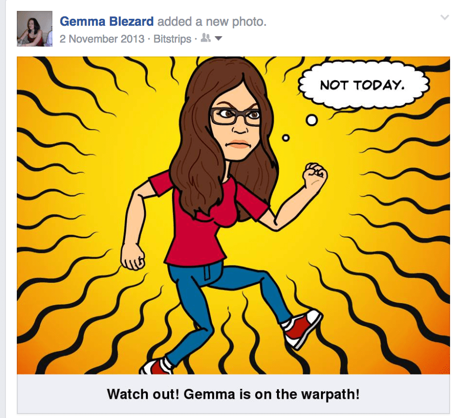Open the Bitstrips comic photo
Image resolution: width=455 pixels, height=418 pixels.
[233, 215]
